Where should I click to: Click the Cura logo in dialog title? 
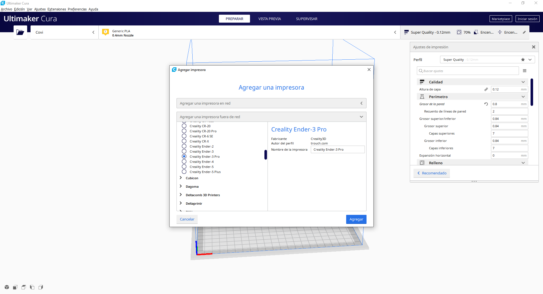point(174,70)
